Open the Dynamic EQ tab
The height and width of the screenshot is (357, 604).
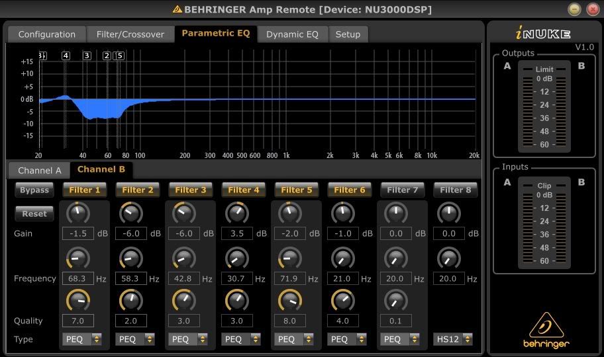(x=292, y=34)
